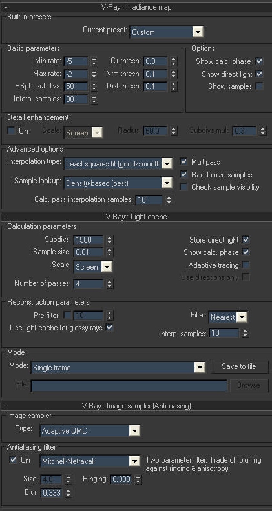Toggle Check sample visibility checkbox
Image resolution: width=272 pixels, height=511 pixels.
[184, 187]
